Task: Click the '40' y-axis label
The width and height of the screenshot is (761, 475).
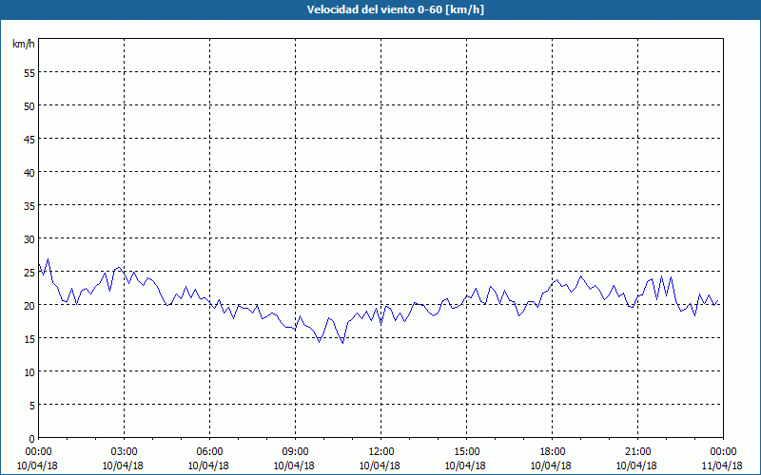Action: [29, 173]
